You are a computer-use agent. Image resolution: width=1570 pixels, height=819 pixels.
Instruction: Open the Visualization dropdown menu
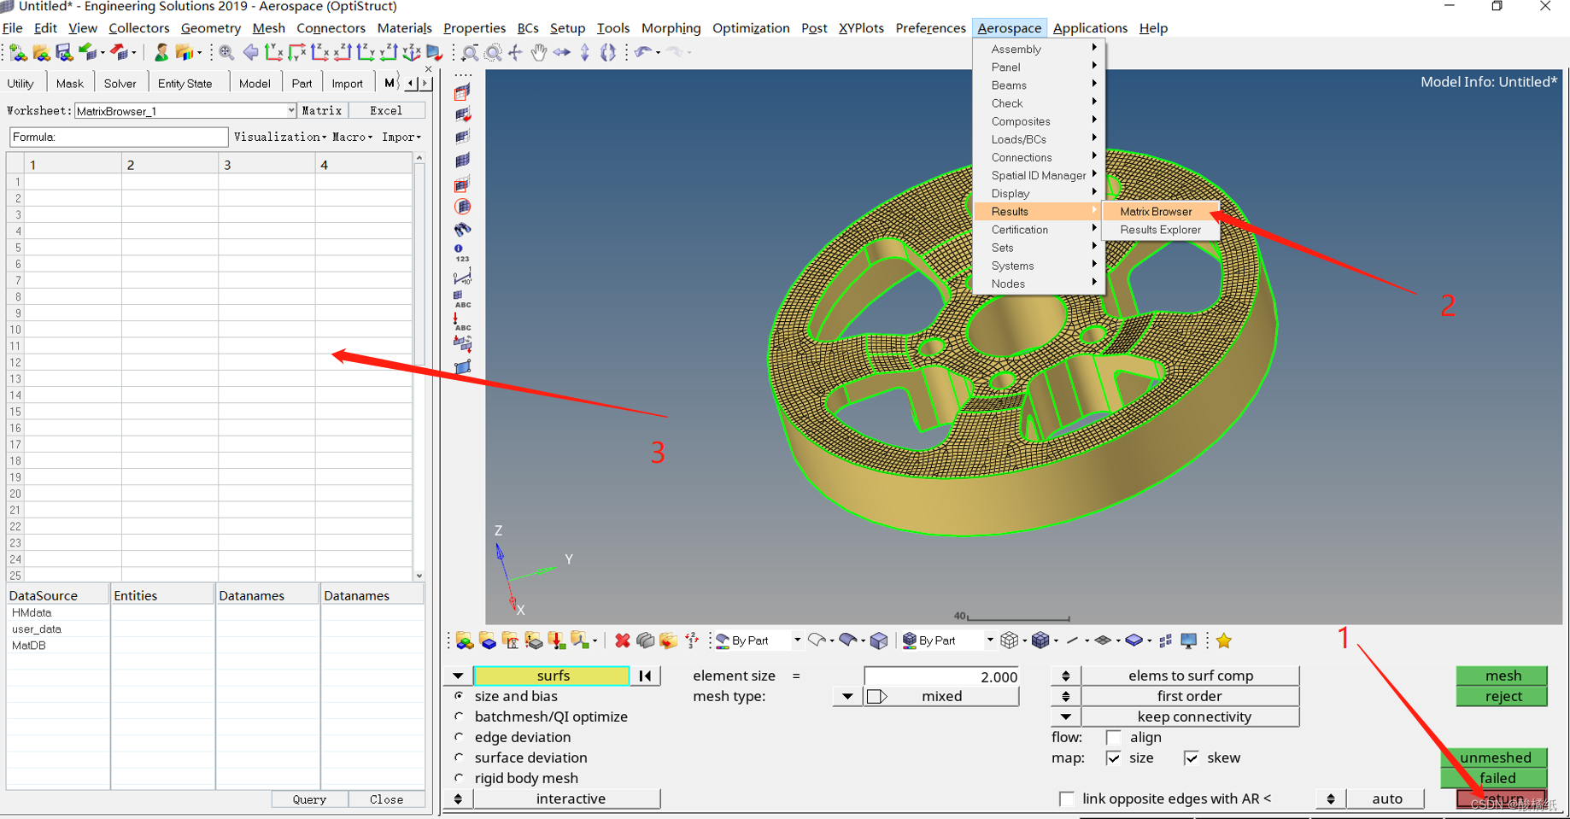point(279,137)
